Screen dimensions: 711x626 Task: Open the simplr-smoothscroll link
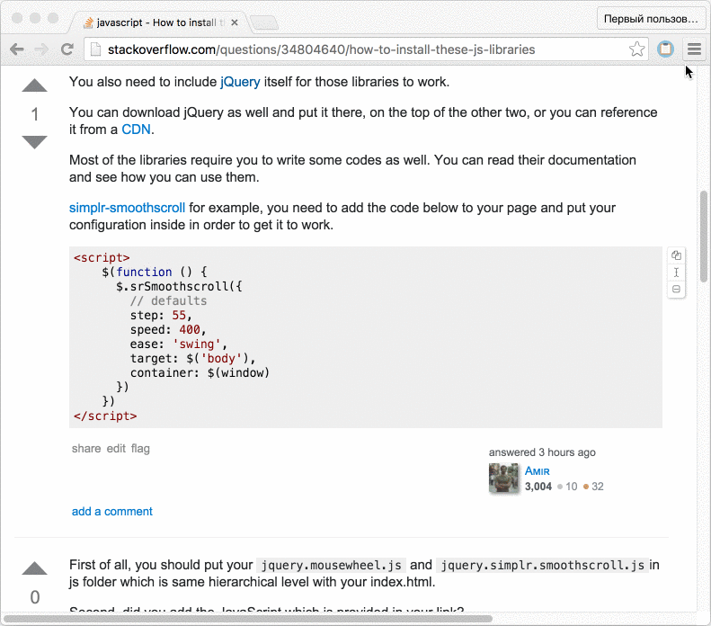click(x=127, y=208)
